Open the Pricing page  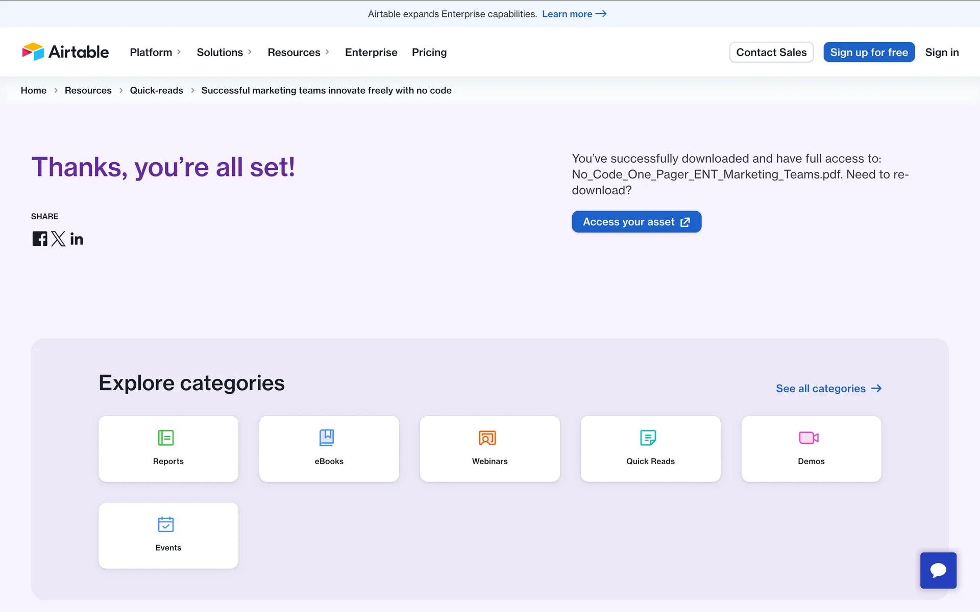click(x=429, y=52)
